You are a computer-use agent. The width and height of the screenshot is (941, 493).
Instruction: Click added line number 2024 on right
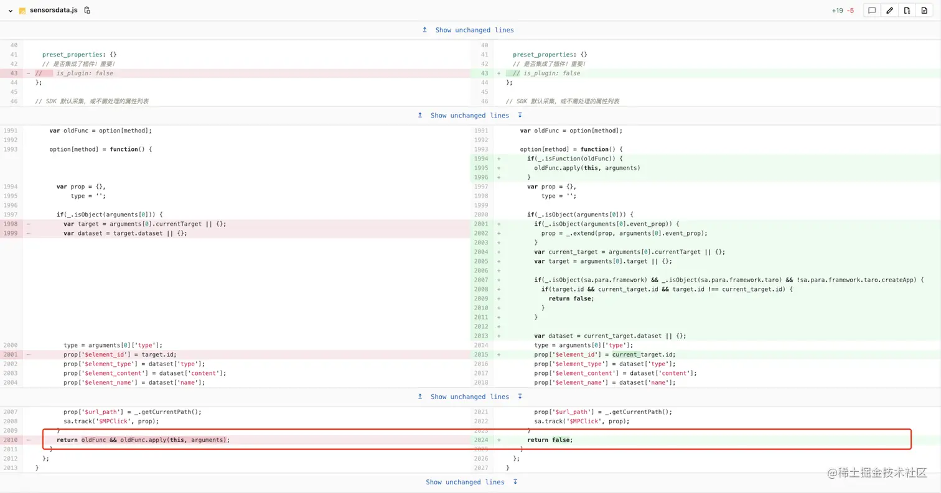click(481, 440)
